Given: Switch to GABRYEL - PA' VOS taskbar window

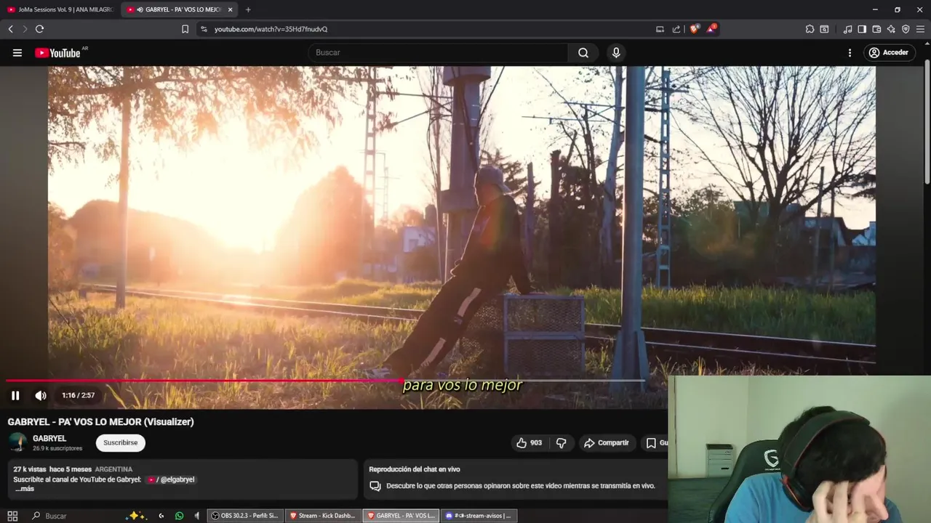Looking at the screenshot, I should tap(401, 516).
